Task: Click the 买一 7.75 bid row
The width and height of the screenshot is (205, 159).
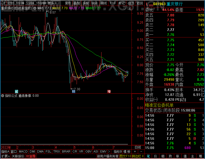Action: (175, 40)
